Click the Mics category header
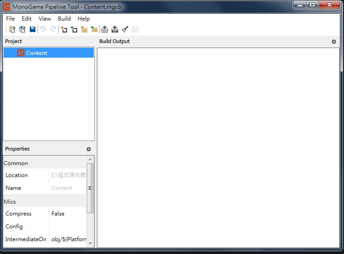Viewport: 344px width, 254px height. [45, 201]
